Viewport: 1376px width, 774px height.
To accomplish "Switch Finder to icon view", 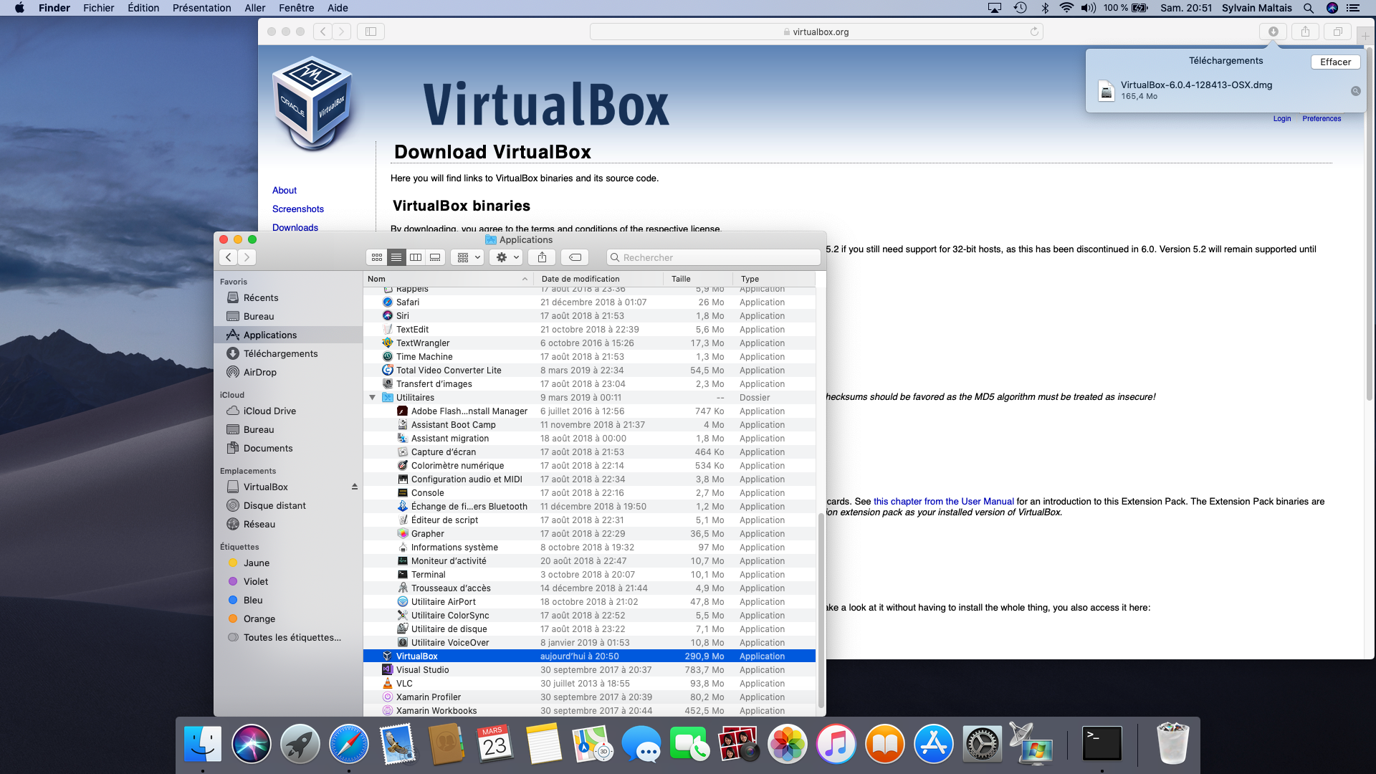I will click(x=376, y=257).
